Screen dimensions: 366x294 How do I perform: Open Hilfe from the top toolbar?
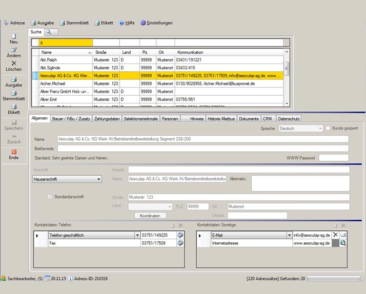click(x=127, y=23)
